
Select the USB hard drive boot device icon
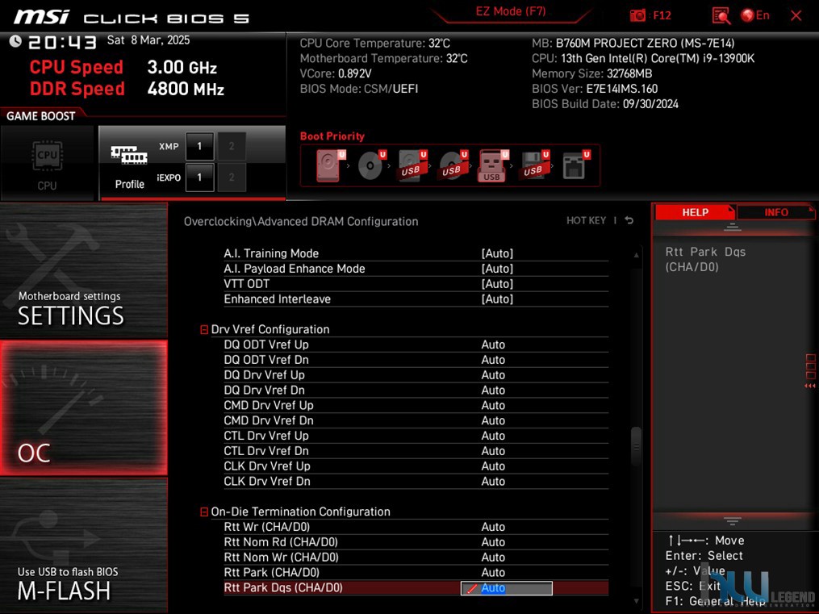point(412,165)
